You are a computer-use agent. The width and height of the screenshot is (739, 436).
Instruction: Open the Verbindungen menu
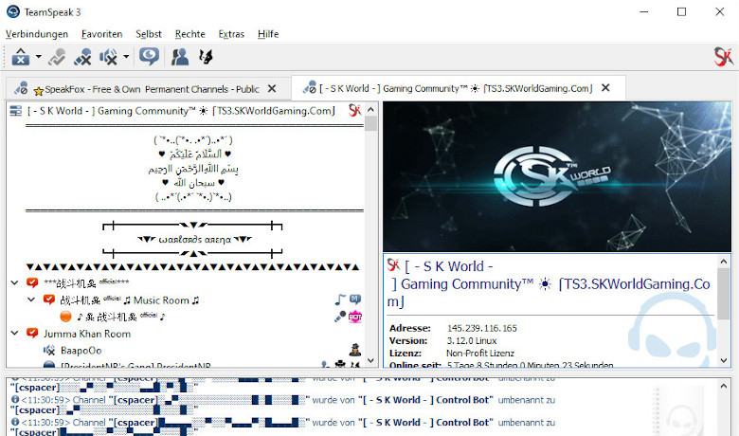(37, 34)
